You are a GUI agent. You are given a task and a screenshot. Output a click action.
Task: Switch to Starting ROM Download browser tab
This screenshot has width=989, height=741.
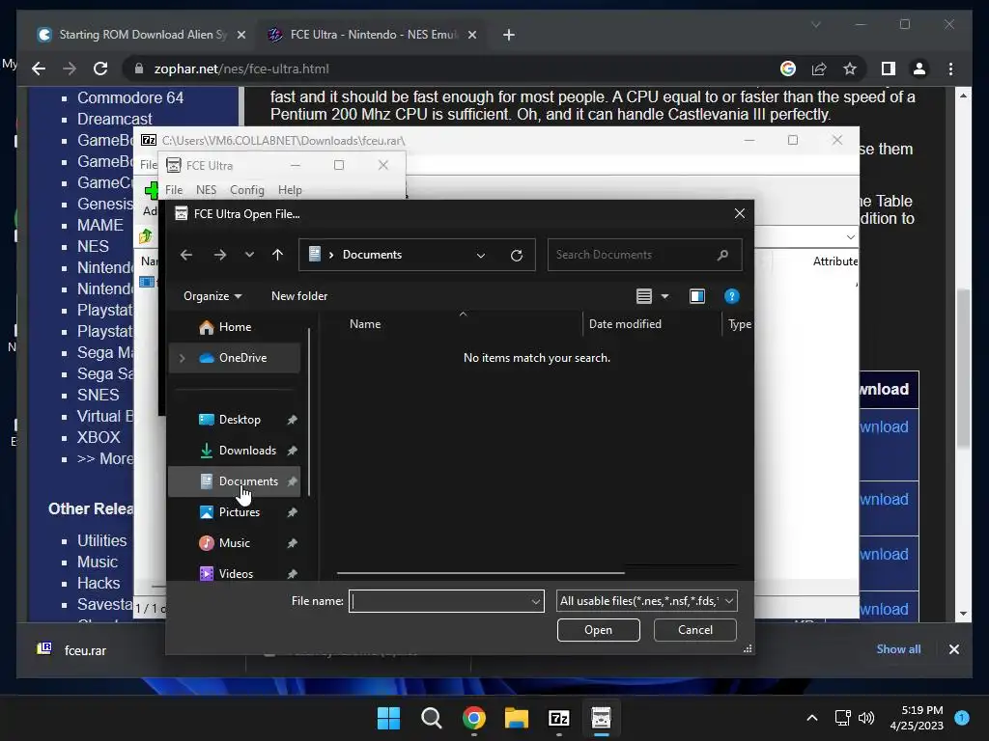142,35
